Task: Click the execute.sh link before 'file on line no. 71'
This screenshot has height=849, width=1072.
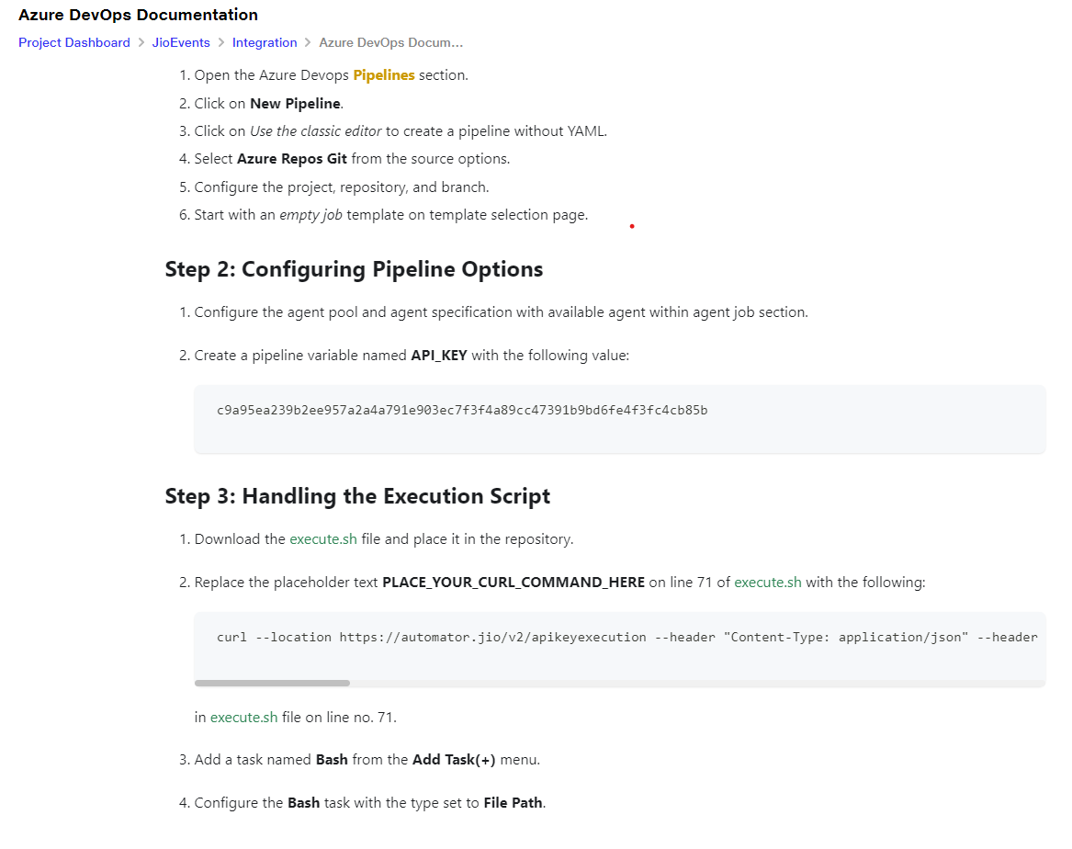Action: [x=243, y=718]
